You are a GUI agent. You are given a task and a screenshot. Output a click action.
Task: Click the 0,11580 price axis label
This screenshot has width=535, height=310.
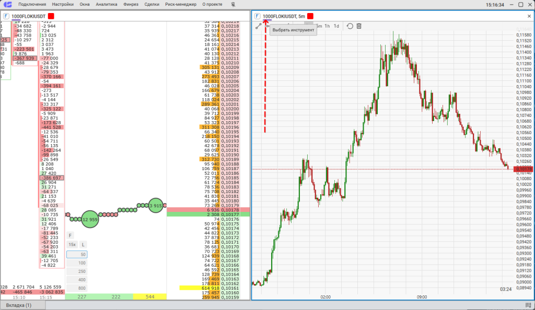click(x=524, y=35)
